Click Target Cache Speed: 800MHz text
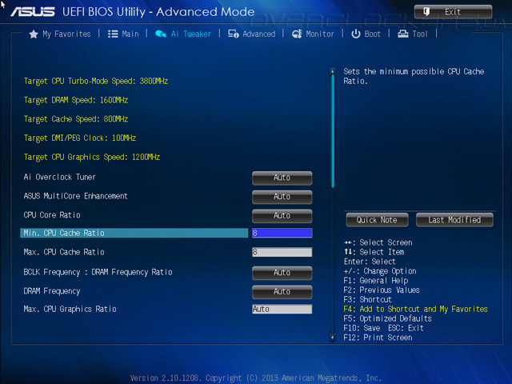 [76, 119]
